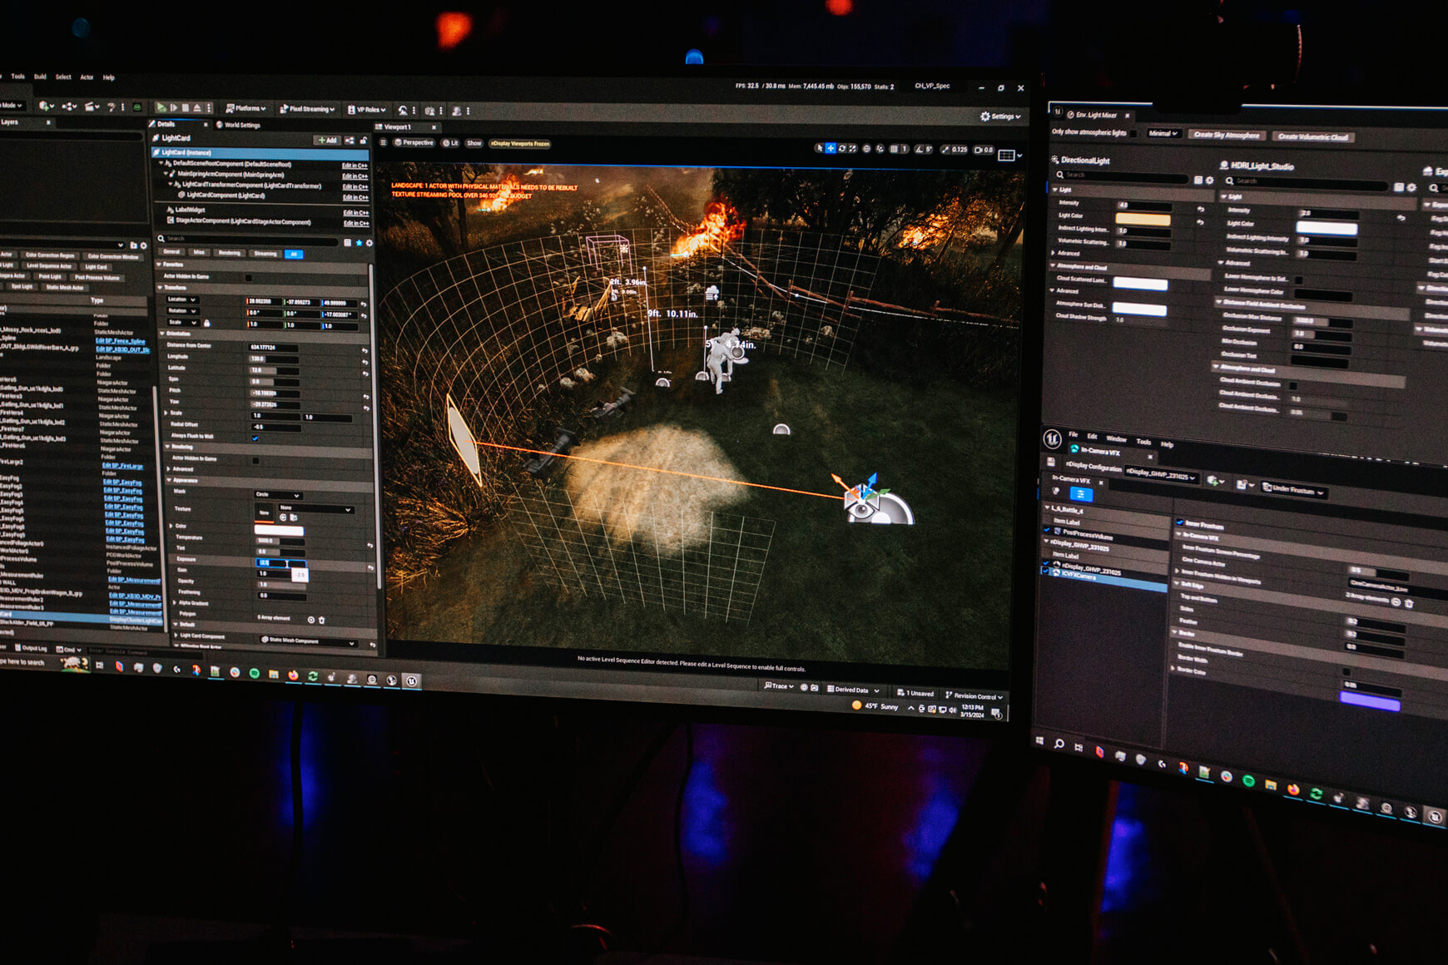Screen dimensions: 1448x965
Task: Switch to the World Settings tab
Action: [x=239, y=125]
